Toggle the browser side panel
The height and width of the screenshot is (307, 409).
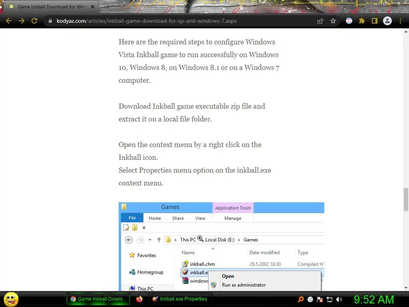pyautogui.click(x=375, y=21)
